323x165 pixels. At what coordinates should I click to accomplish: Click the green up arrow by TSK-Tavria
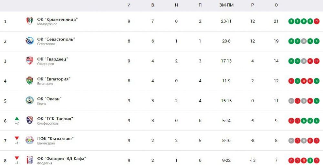coord(17,119)
